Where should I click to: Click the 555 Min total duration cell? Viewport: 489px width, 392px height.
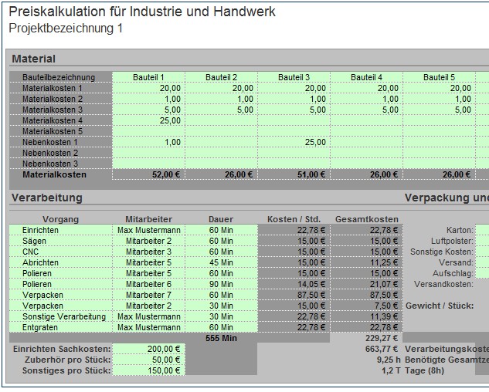pos(221,338)
